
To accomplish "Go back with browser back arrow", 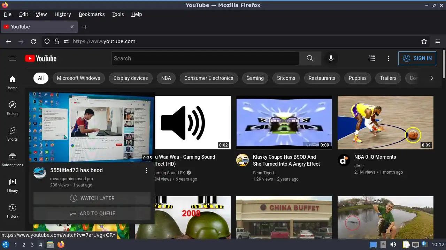I will [x=8, y=41].
